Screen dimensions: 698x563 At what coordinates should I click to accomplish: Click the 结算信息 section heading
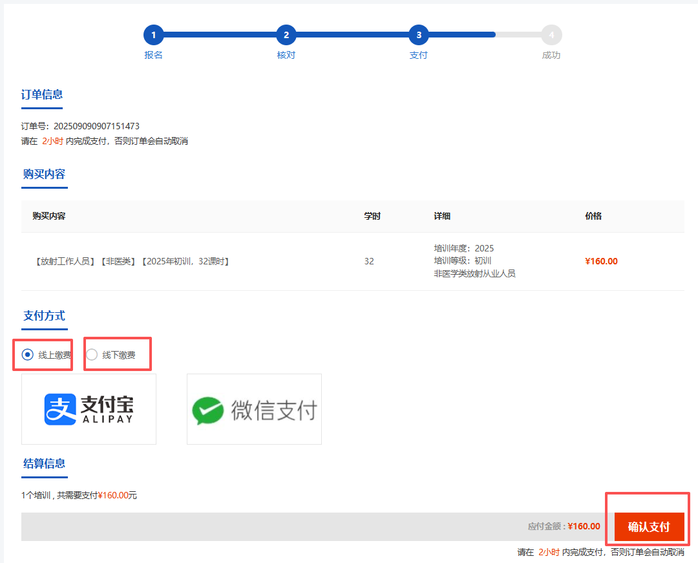pyautogui.click(x=44, y=463)
